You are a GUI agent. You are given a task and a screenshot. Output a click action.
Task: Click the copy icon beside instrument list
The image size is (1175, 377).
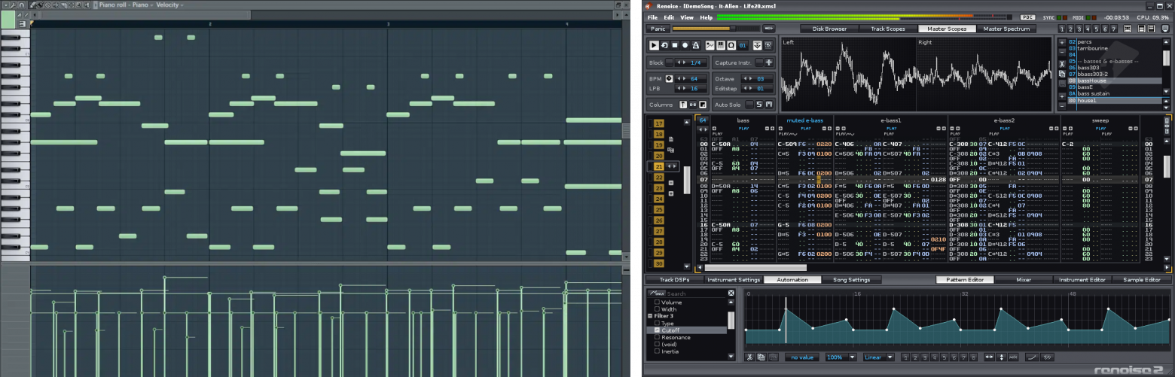[x=1062, y=74]
